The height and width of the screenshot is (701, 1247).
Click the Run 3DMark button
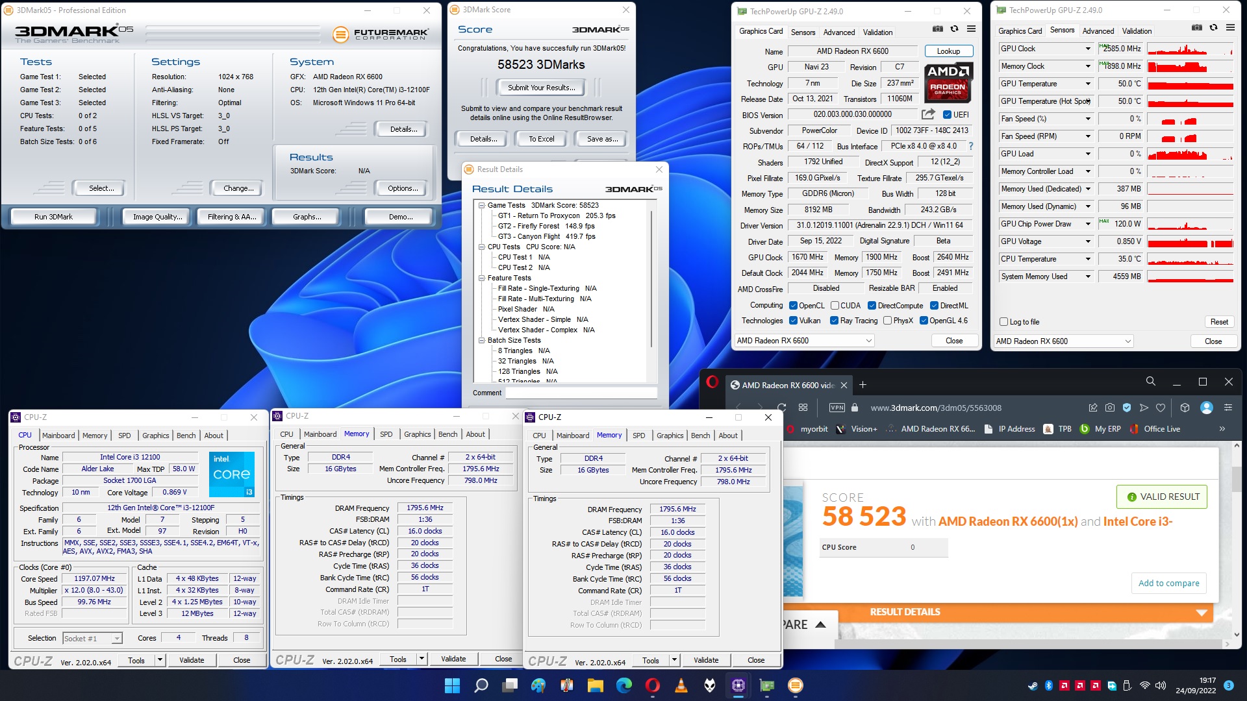pos(53,217)
